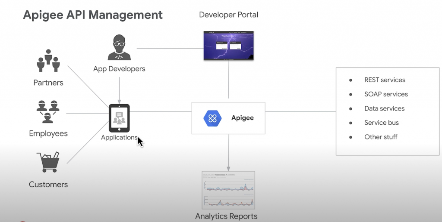The image size is (442, 222).
Task: Select the REST services list item
Action: 385,80
